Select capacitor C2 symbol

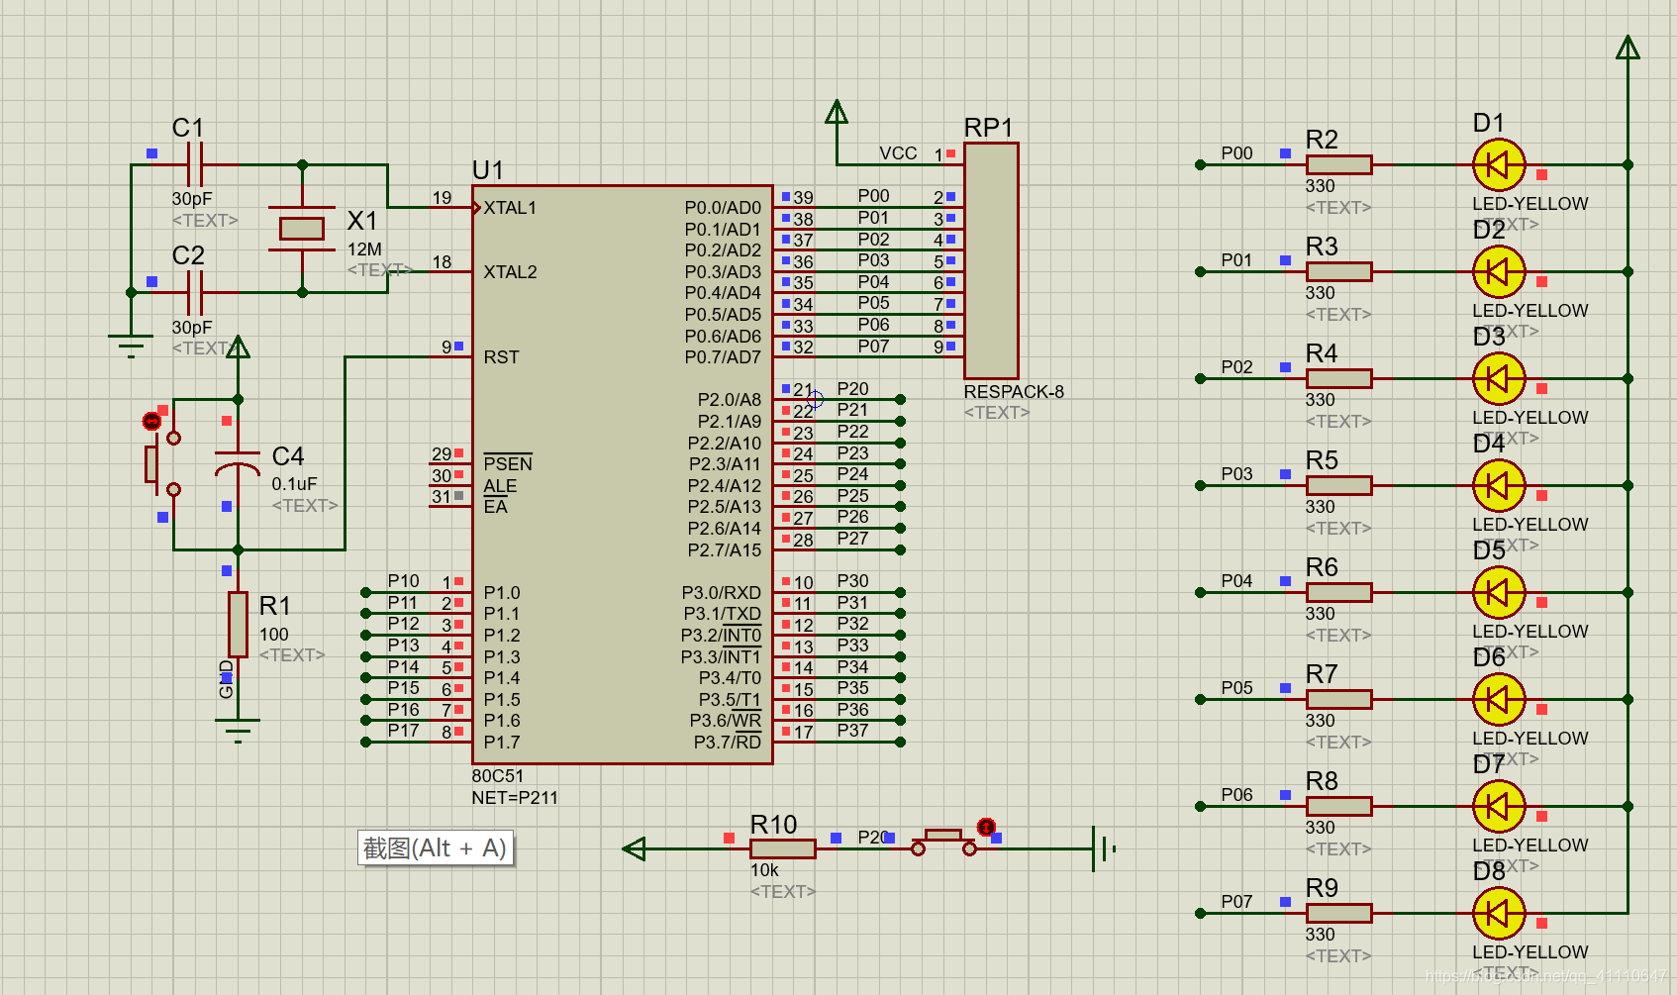(195, 292)
